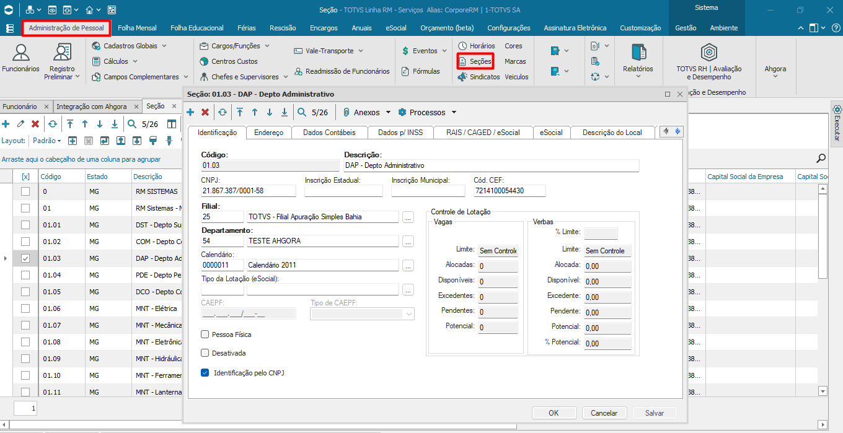
Task: Expand the Cálculos dropdown
Action: [x=135, y=61]
